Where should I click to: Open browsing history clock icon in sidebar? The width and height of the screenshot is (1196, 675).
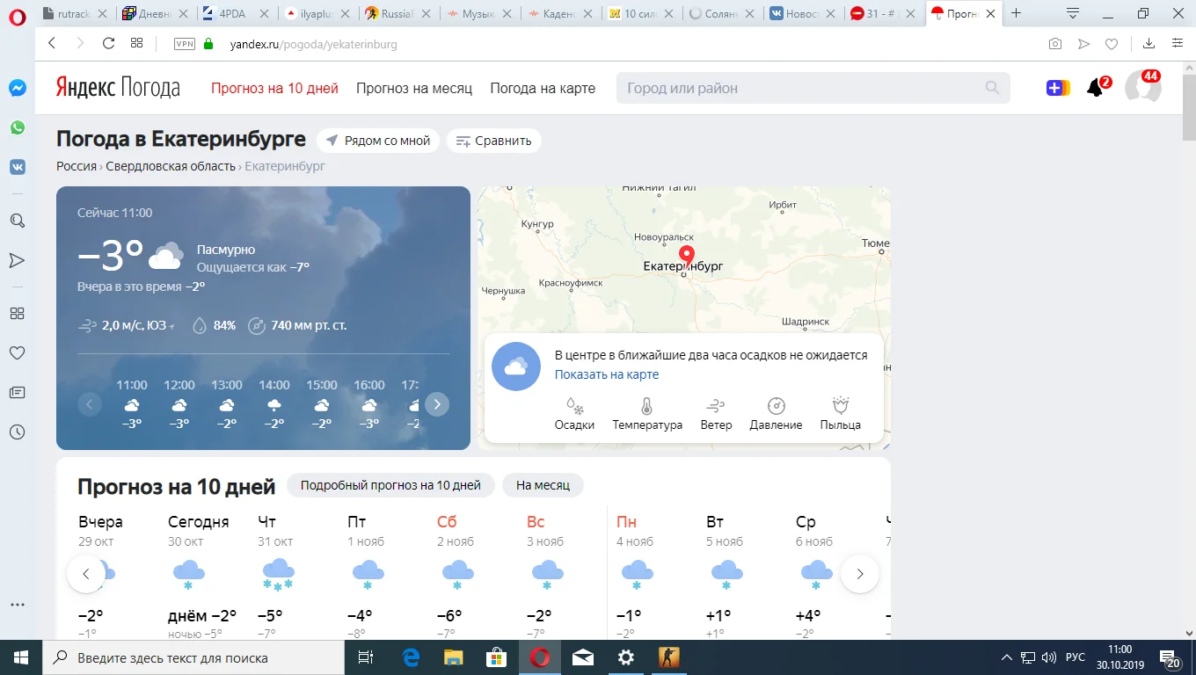pos(18,432)
